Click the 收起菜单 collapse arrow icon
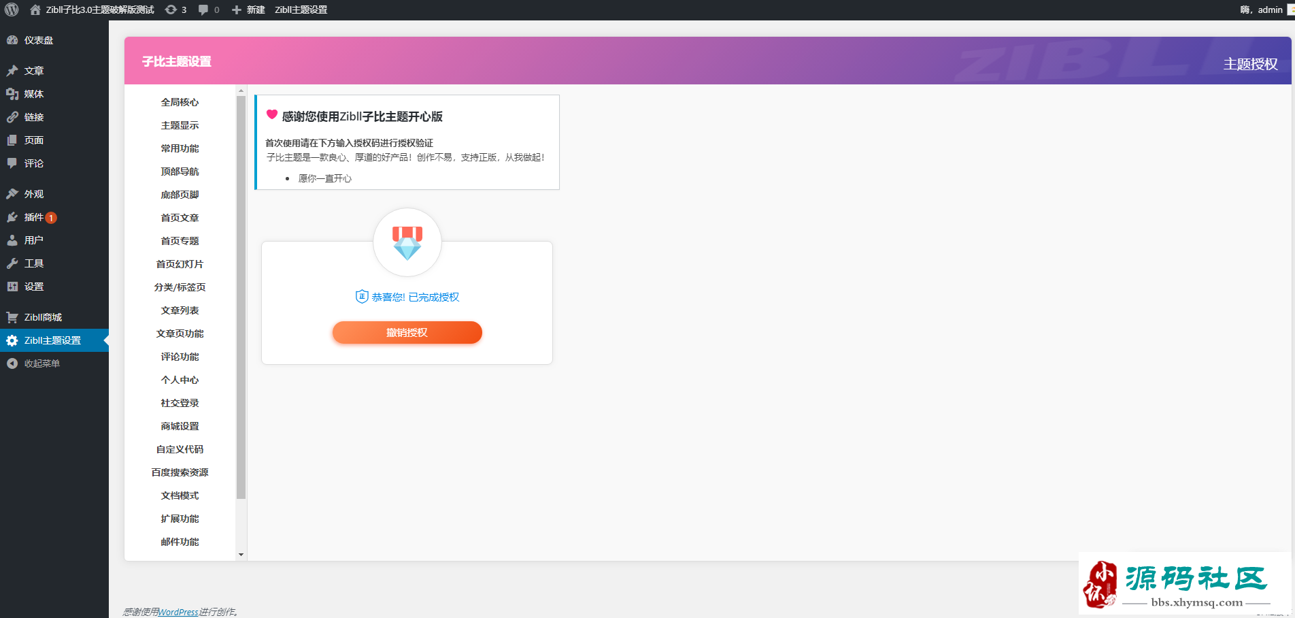Viewport: 1295px width, 618px height. pos(12,363)
